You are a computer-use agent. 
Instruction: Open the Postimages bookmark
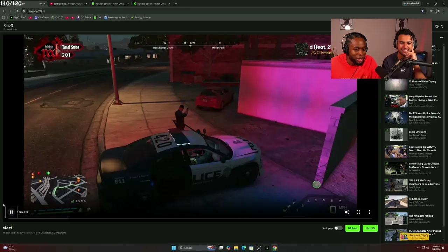pos(116,17)
